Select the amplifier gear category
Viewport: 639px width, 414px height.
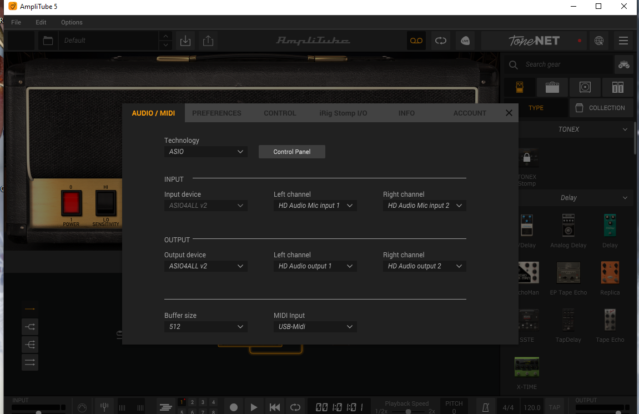pyautogui.click(x=552, y=87)
